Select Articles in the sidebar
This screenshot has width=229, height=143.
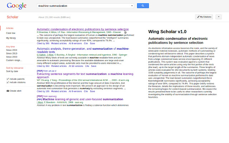(10, 28)
